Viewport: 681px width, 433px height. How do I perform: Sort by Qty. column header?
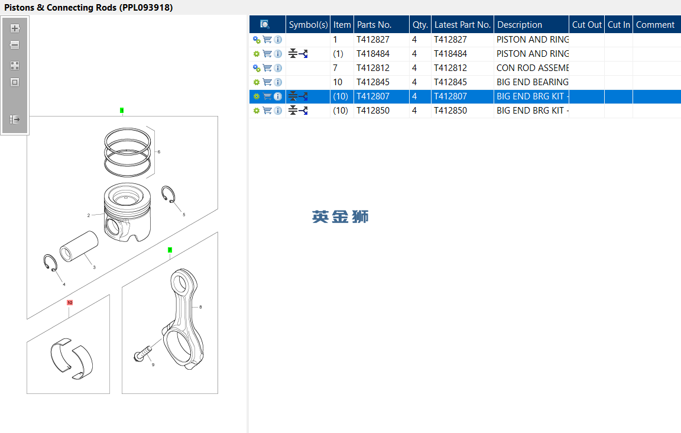[420, 24]
